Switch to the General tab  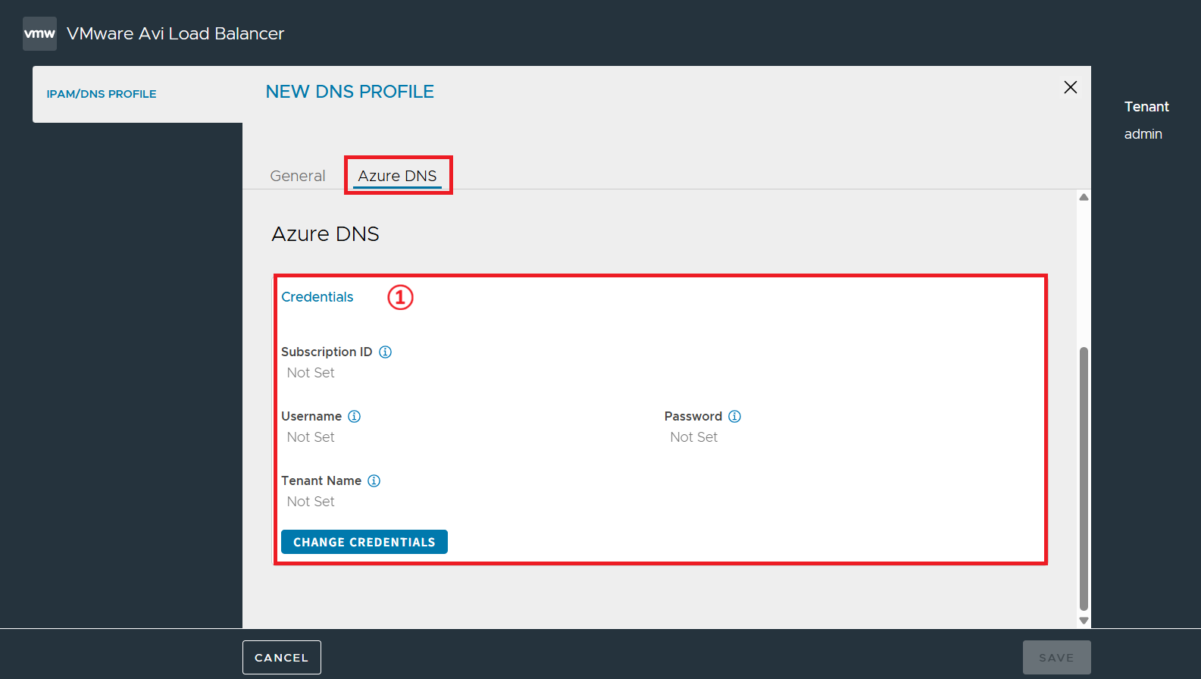(298, 176)
